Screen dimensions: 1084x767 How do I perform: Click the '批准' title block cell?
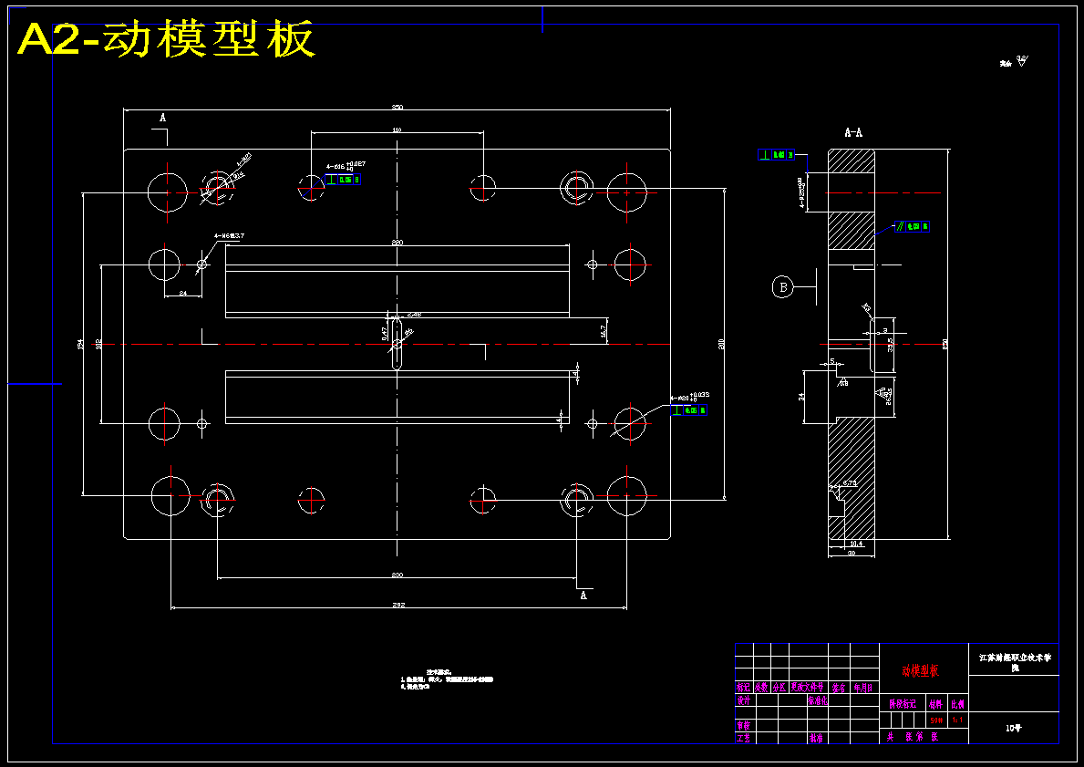pos(816,739)
